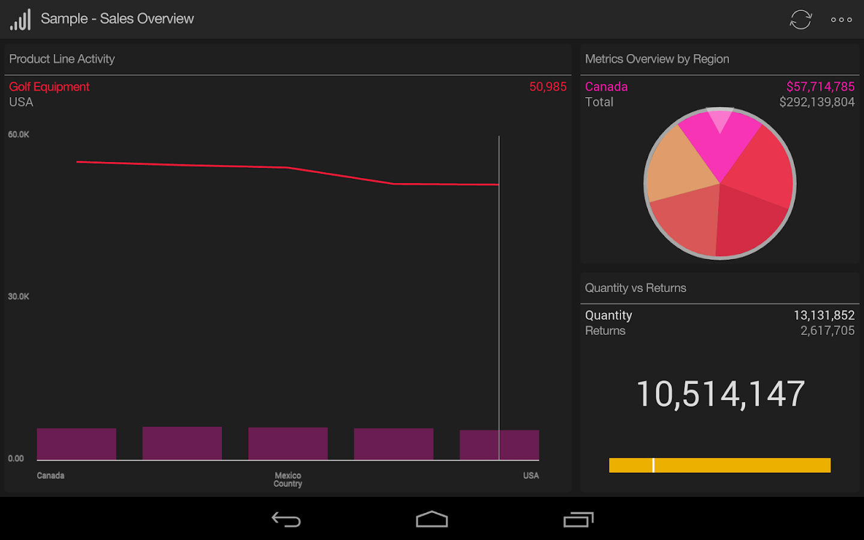This screenshot has height=540, width=864.
Task: Click the Product Line Activity panel title
Action: coord(62,59)
